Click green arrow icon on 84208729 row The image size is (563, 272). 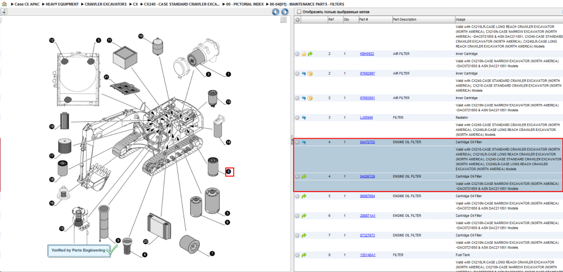(304, 176)
